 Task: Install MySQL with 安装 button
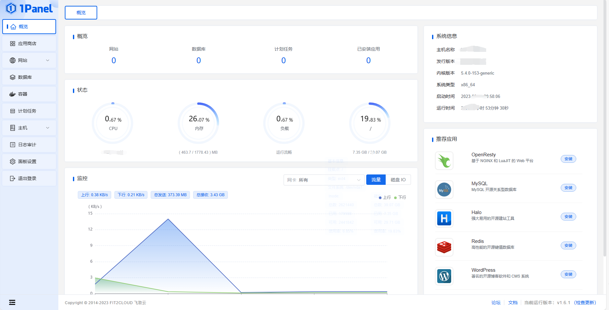coord(568,188)
